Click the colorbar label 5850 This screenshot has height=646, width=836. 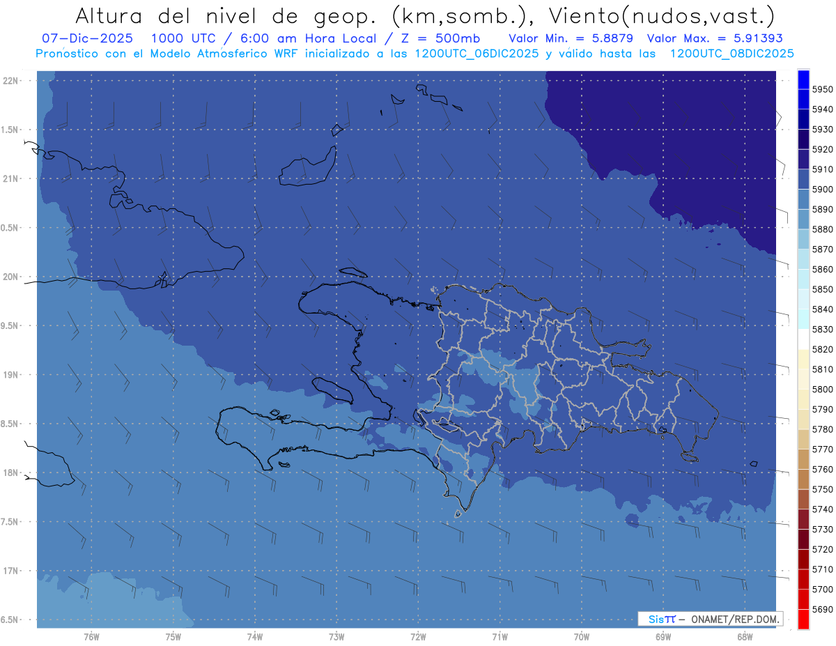pyautogui.click(x=823, y=289)
